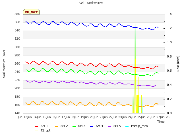Click the tallest yellow rain spike peak
Viewport: 182px width, 136px height.
point(135,24)
